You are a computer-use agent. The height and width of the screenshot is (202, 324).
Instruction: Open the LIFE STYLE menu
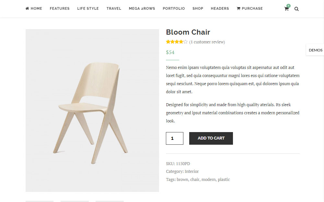pos(88,8)
